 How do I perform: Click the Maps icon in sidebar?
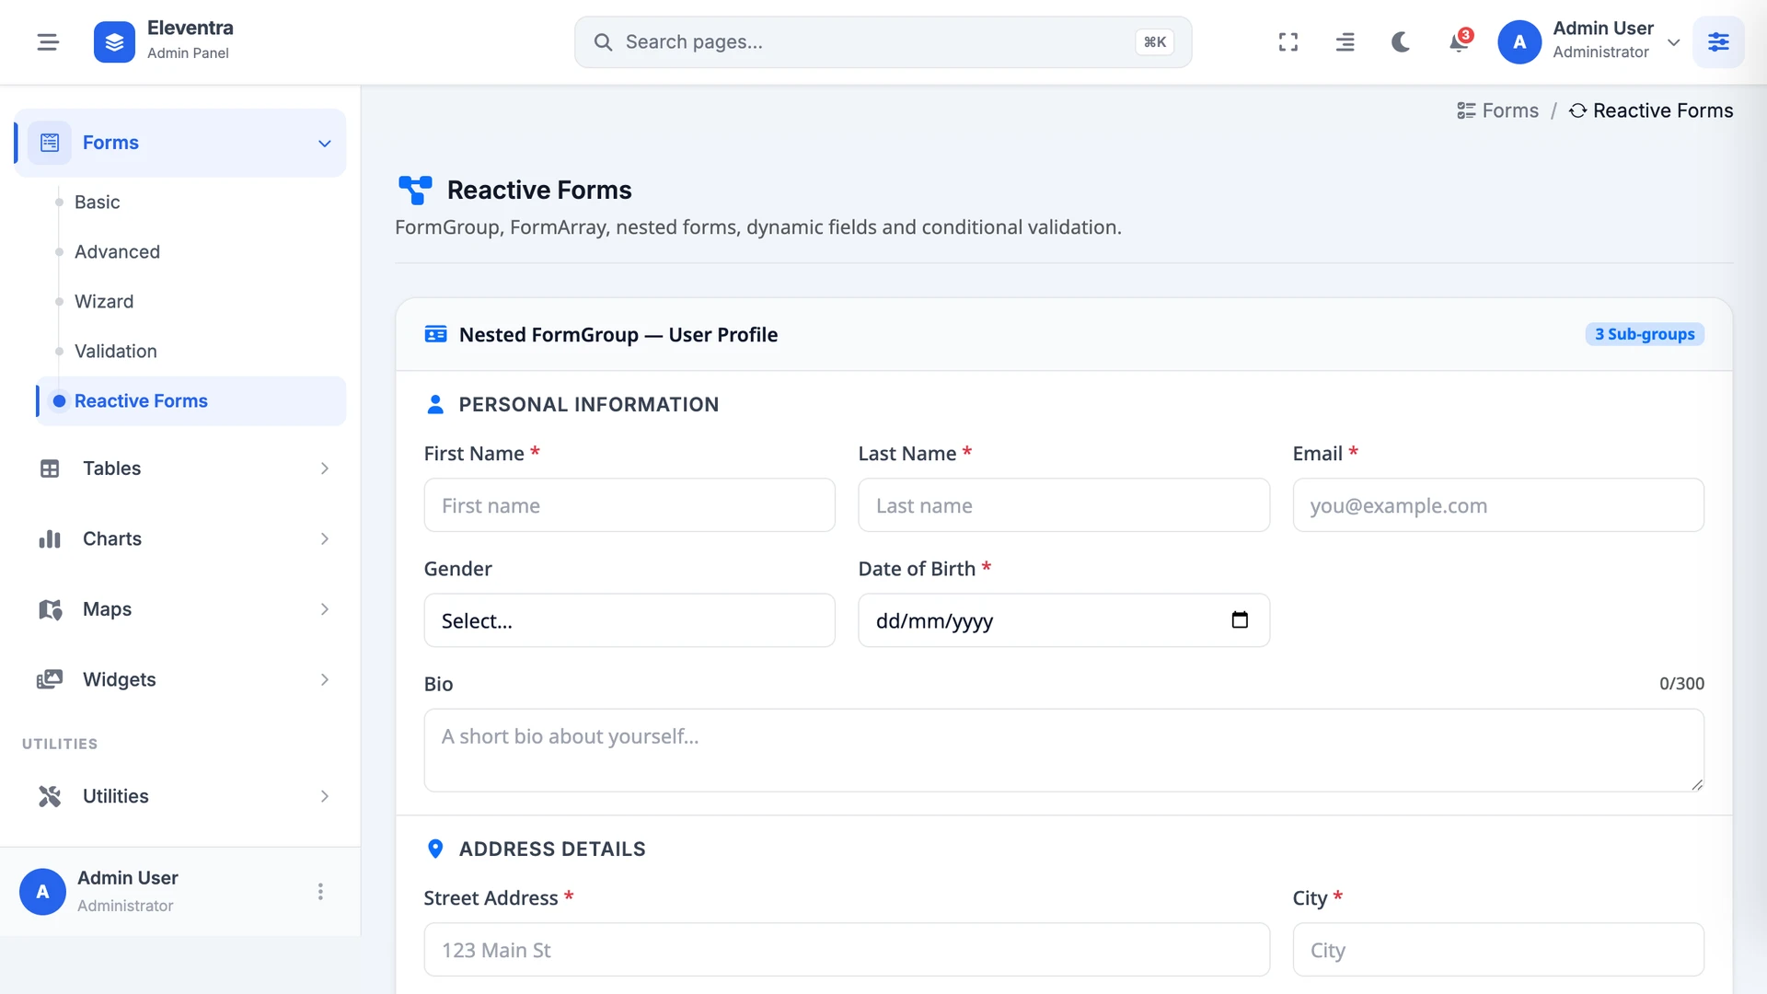pyautogui.click(x=50, y=609)
